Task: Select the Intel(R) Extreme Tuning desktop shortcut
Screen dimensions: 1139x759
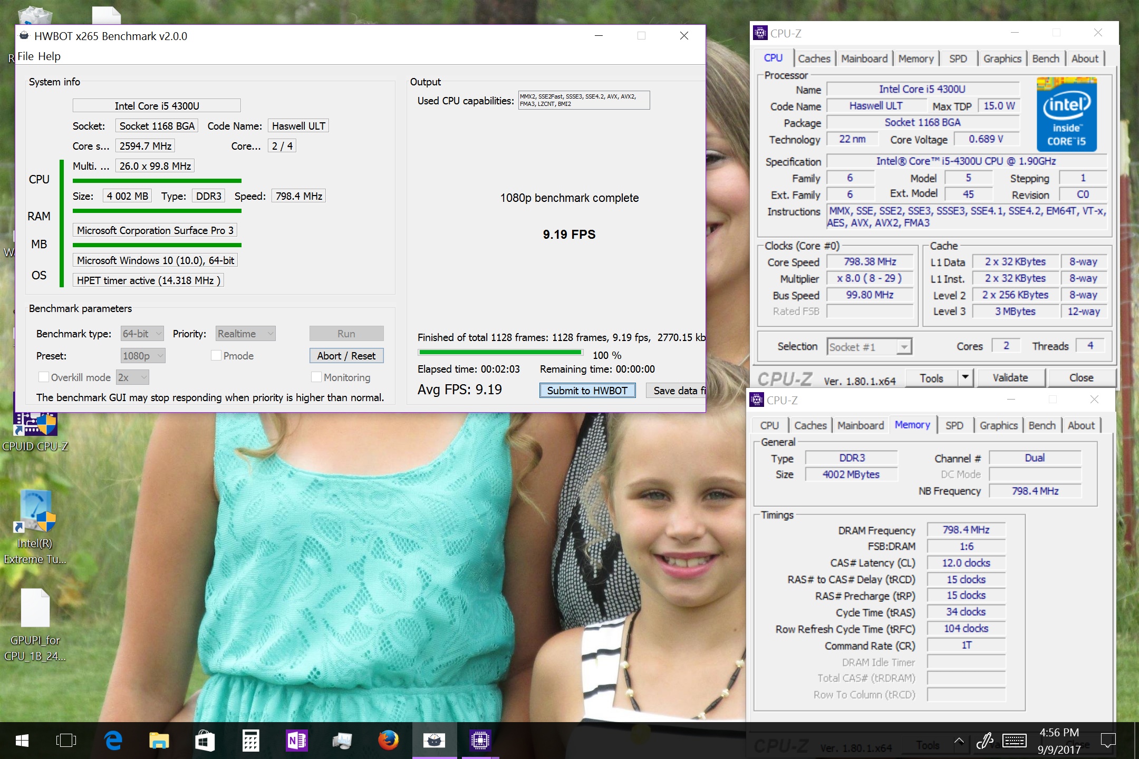Action: click(35, 527)
